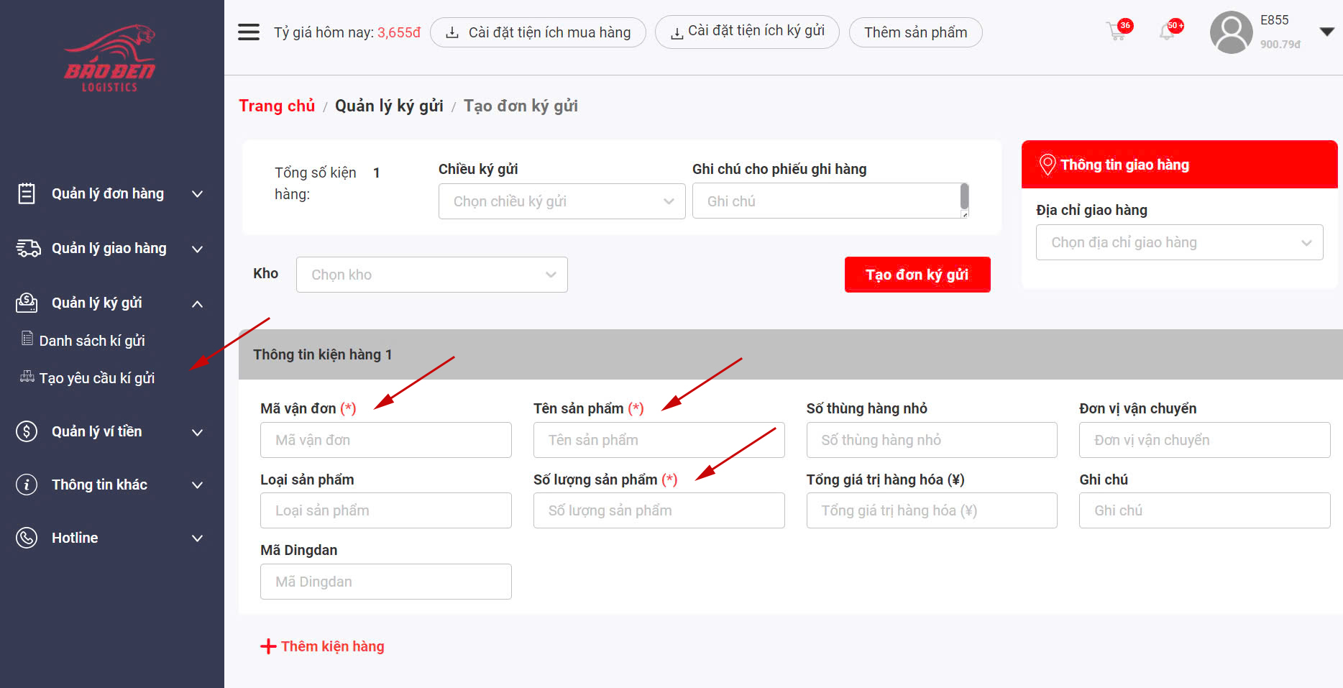Image resolution: width=1343 pixels, height=688 pixels.
Task: Open the Chọn chiều ký gửi dropdown
Action: tap(561, 201)
